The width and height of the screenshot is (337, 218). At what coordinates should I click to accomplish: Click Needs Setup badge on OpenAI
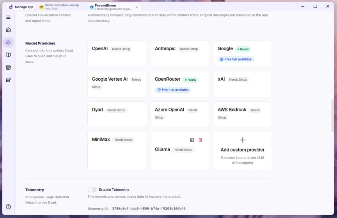pyautogui.click(x=121, y=49)
